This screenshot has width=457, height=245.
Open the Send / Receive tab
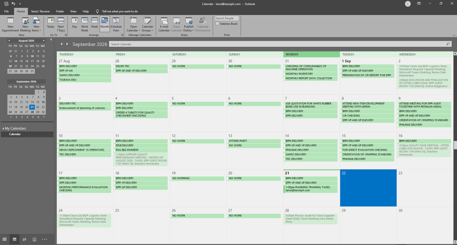click(40, 11)
